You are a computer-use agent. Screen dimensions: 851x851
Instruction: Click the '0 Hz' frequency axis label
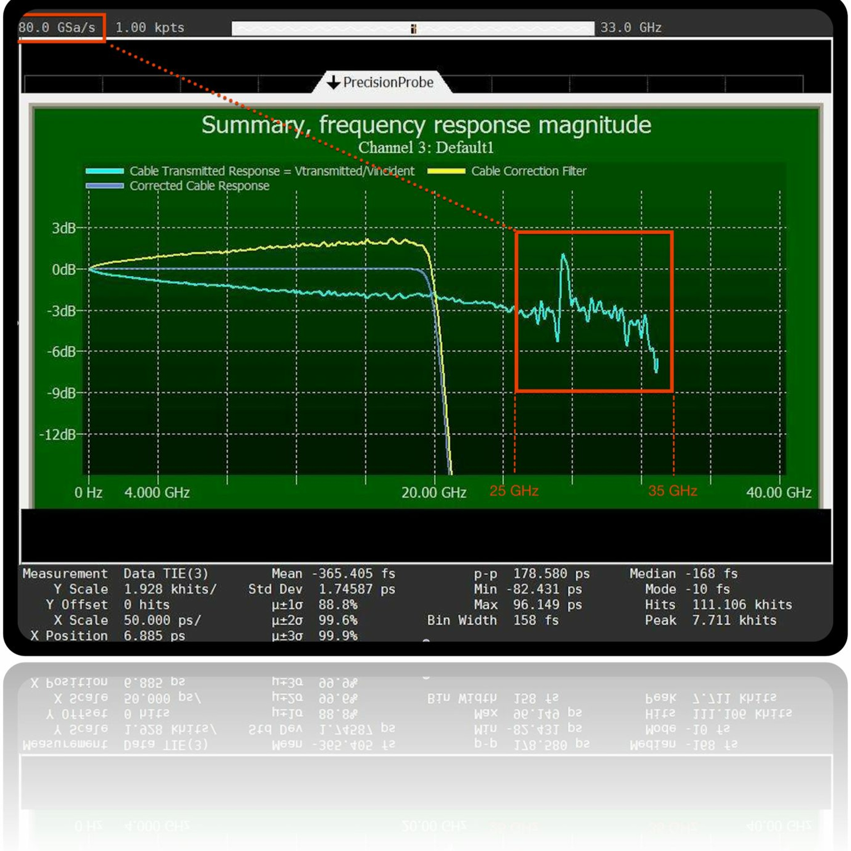click(89, 492)
